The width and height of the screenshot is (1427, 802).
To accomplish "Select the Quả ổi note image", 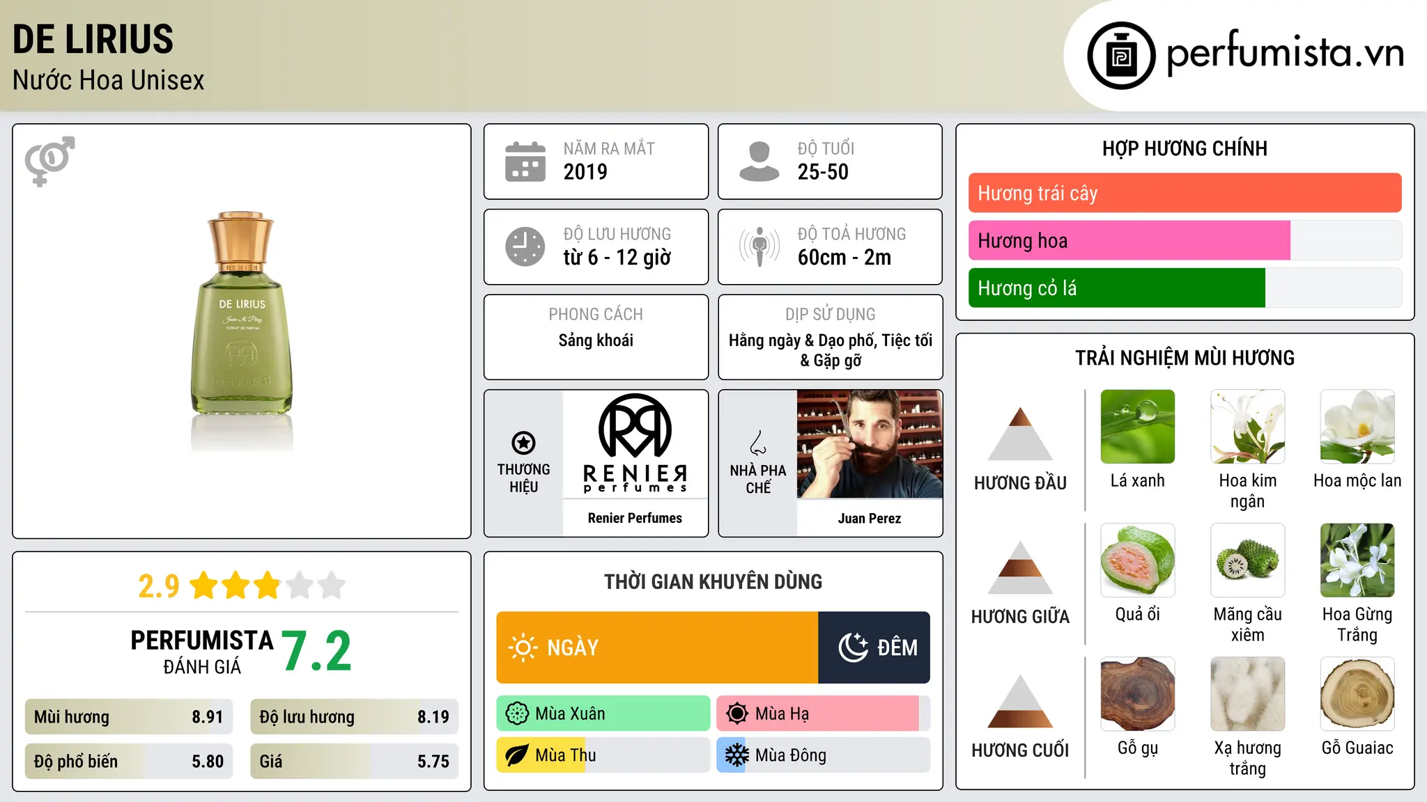I will pos(1138,560).
